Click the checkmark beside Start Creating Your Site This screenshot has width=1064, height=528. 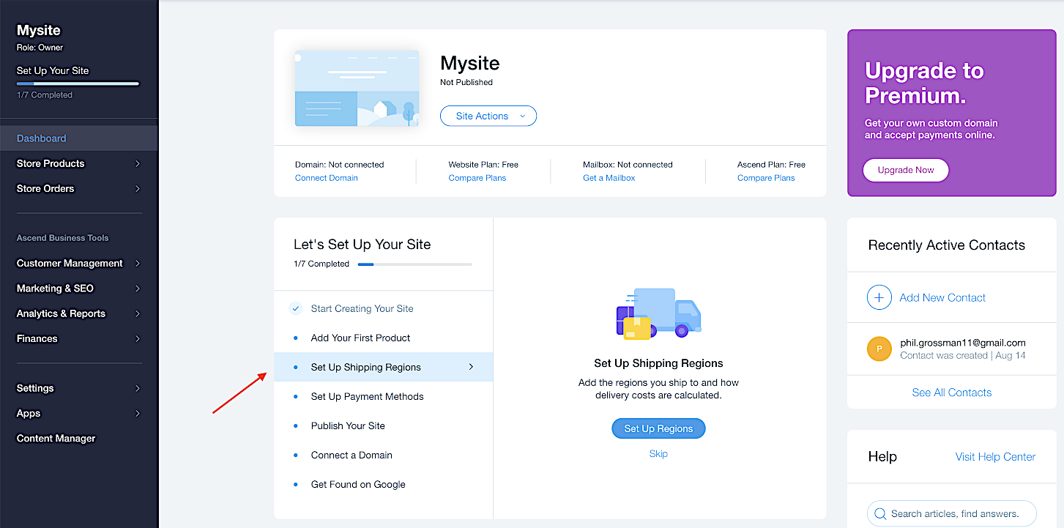point(295,308)
